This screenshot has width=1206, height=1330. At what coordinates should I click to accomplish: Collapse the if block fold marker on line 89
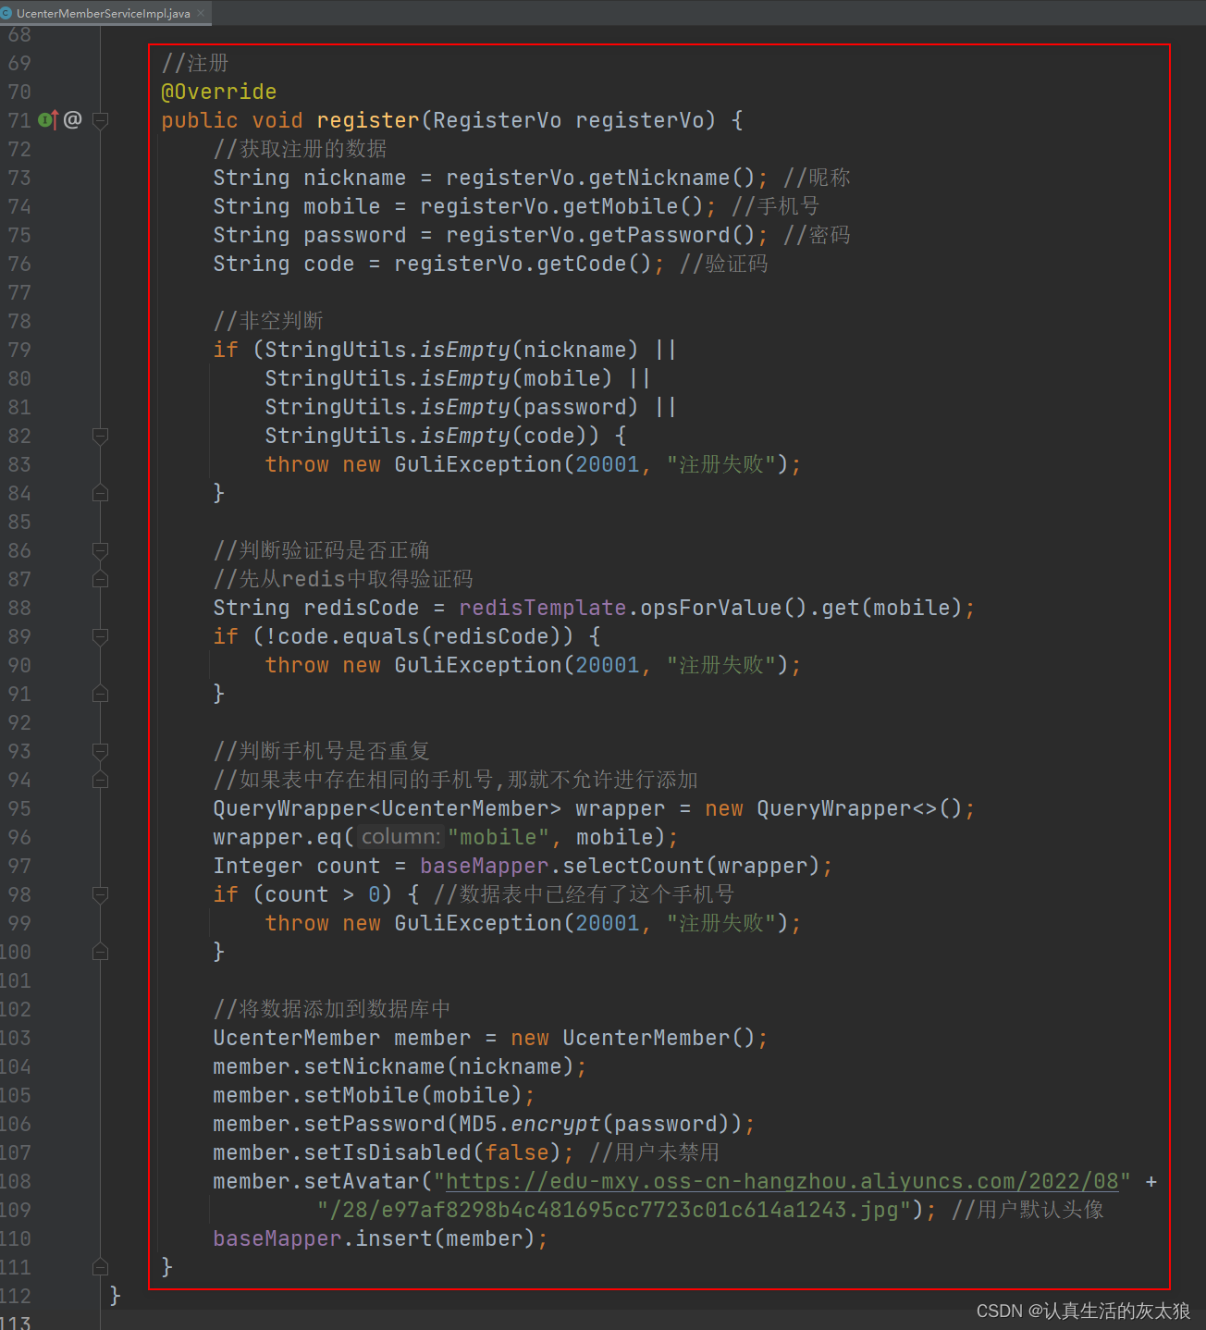(x=101, y=636)
